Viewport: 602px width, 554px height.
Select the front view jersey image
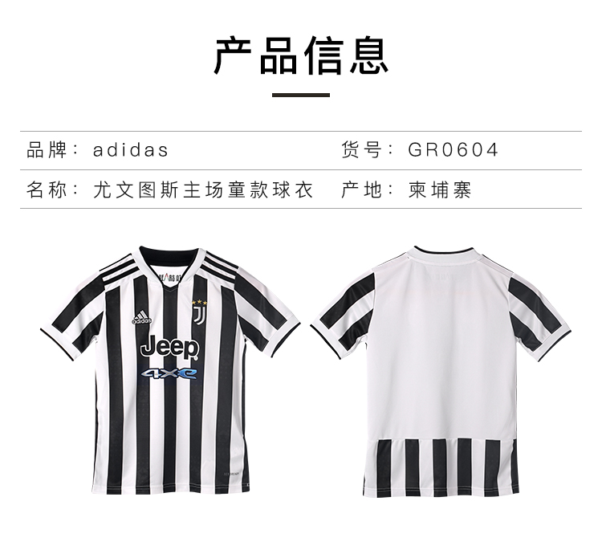(170, 370)
